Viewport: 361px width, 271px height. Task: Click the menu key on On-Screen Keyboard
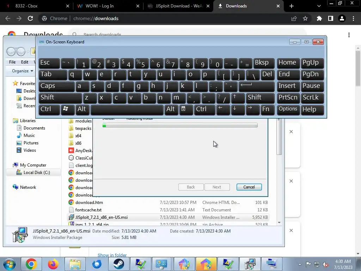(x=186, y=109)
